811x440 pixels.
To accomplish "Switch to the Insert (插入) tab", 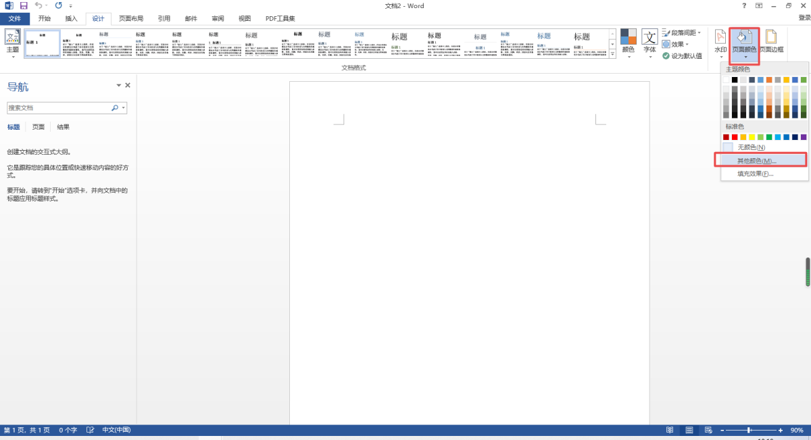I will [x=72, y=18].
